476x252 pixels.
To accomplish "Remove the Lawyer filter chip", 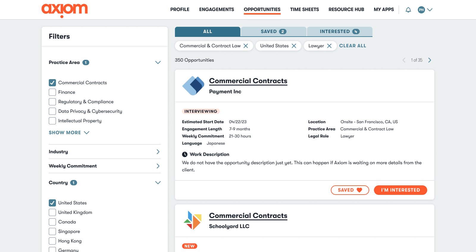I will click(x=329, y=46).
